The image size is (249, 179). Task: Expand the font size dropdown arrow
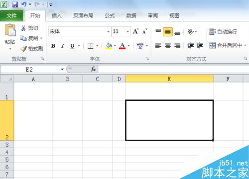click(x=128, y=31)
